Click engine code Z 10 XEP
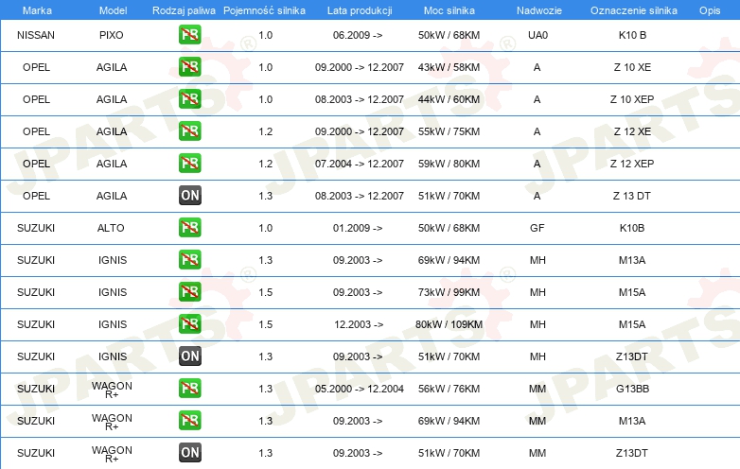Screen dimensions: 740x469 point(632,99)
